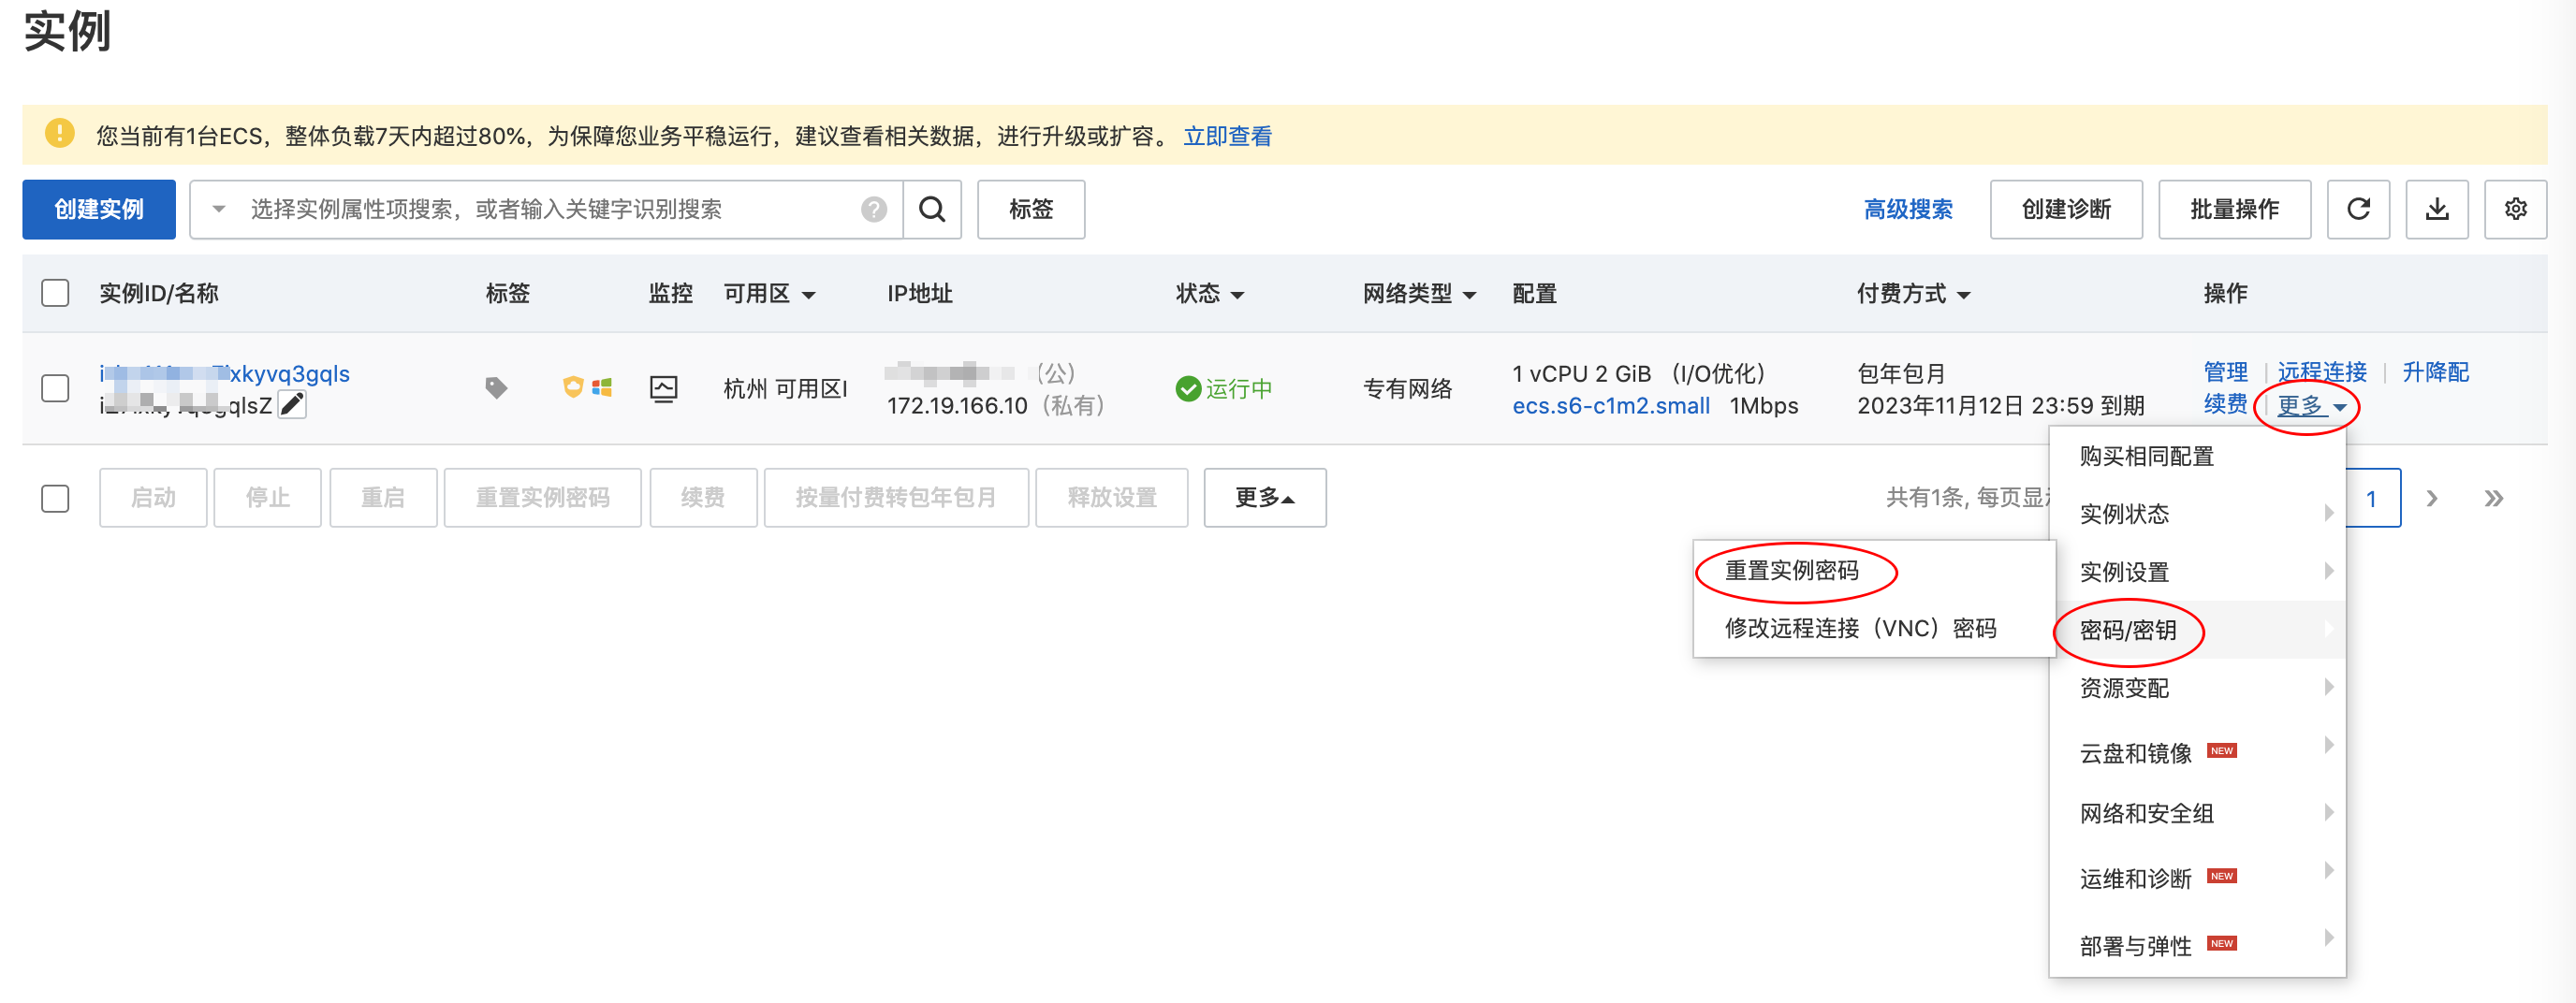Click the bottom 续费 batch button

703,498
